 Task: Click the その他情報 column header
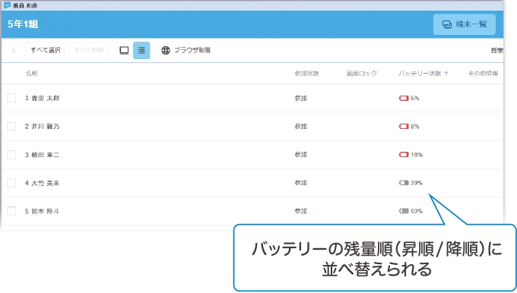483,74
